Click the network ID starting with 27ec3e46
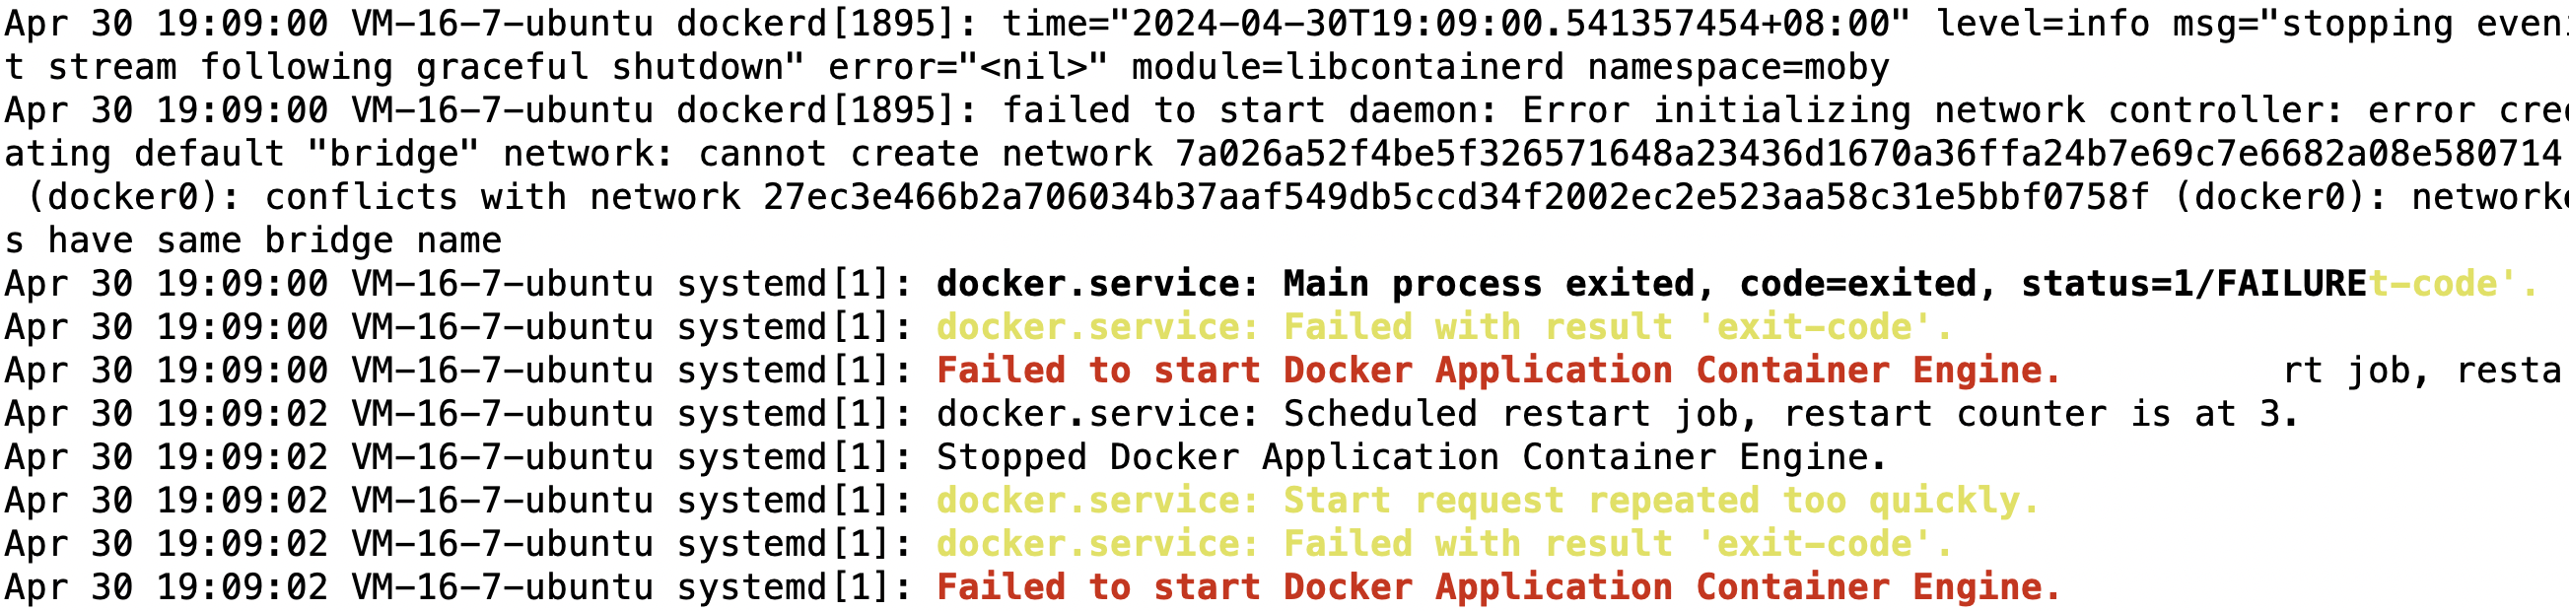The width and height of the screenshot is (2569, 611). (x=1455, y=196)
